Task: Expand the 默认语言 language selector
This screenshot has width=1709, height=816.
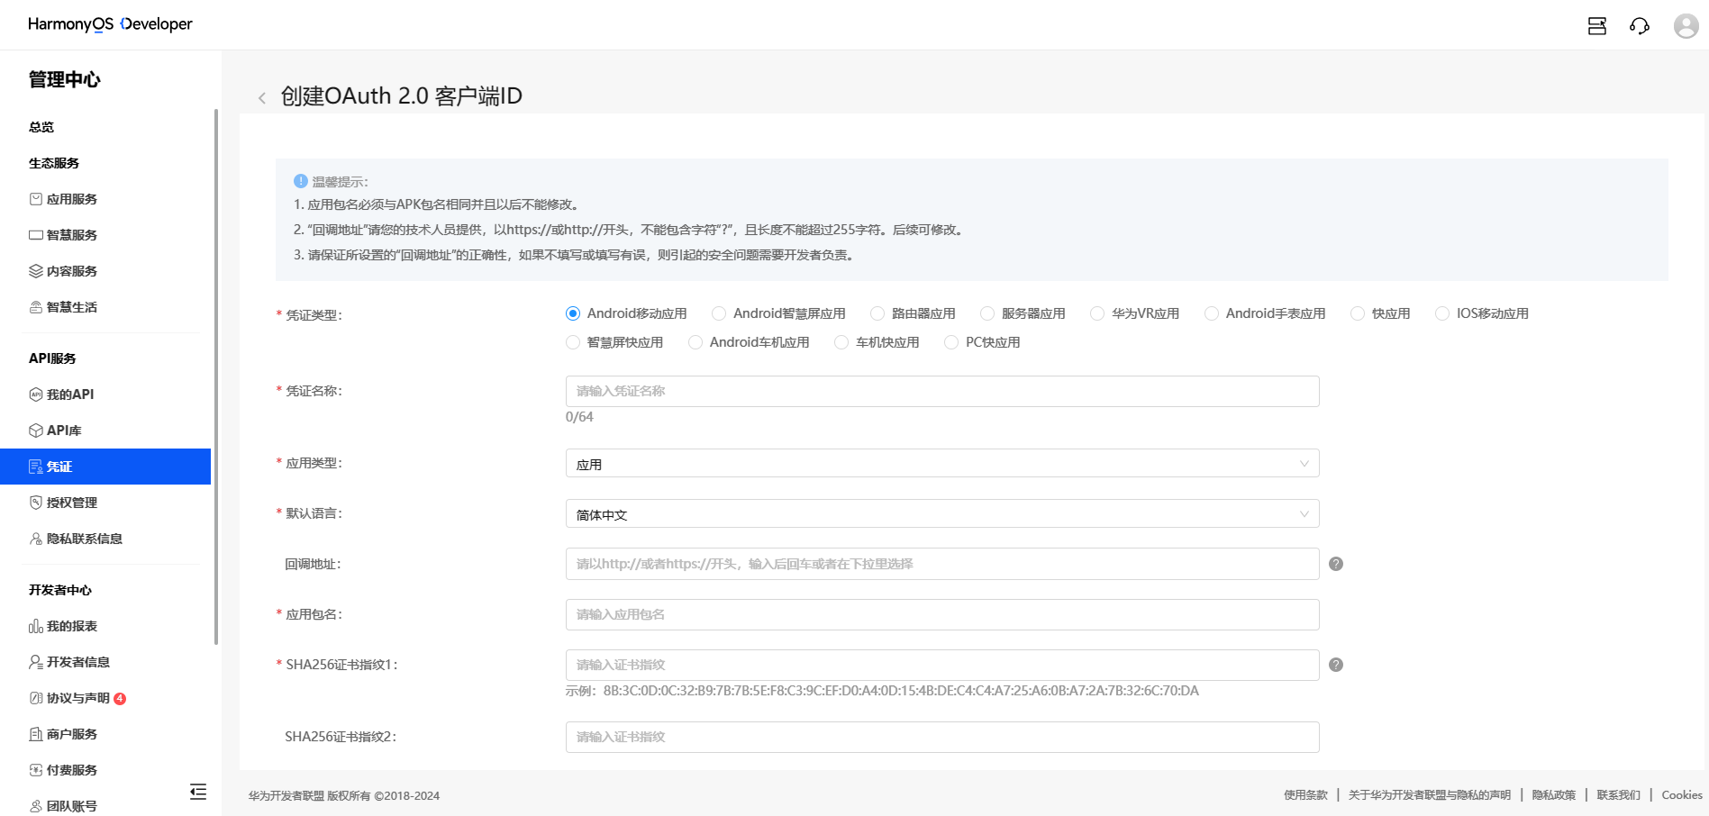Action: pos(941,513)
